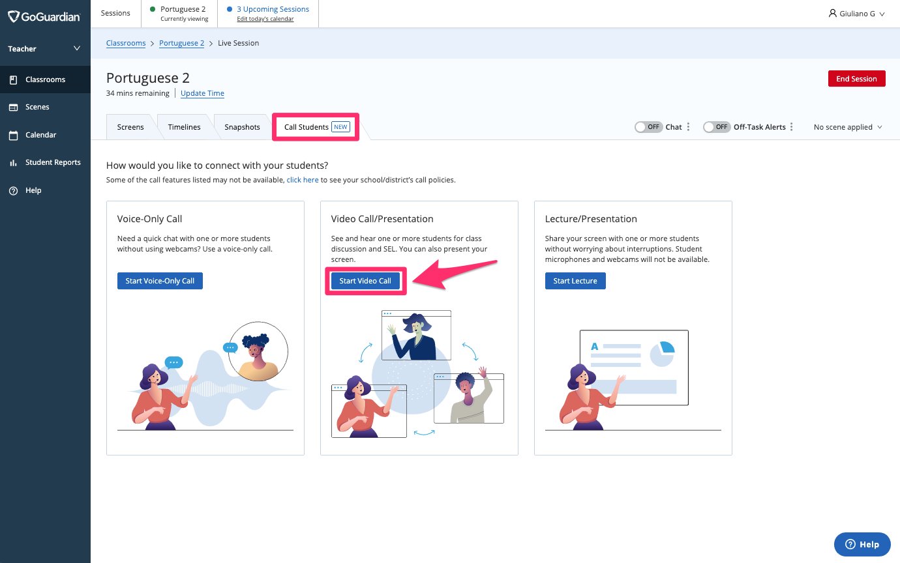Click the Live Session breadcrumb text

[x=238, y=43]
